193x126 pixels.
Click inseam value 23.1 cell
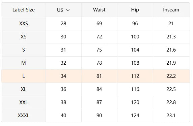(x=171, y=116)
